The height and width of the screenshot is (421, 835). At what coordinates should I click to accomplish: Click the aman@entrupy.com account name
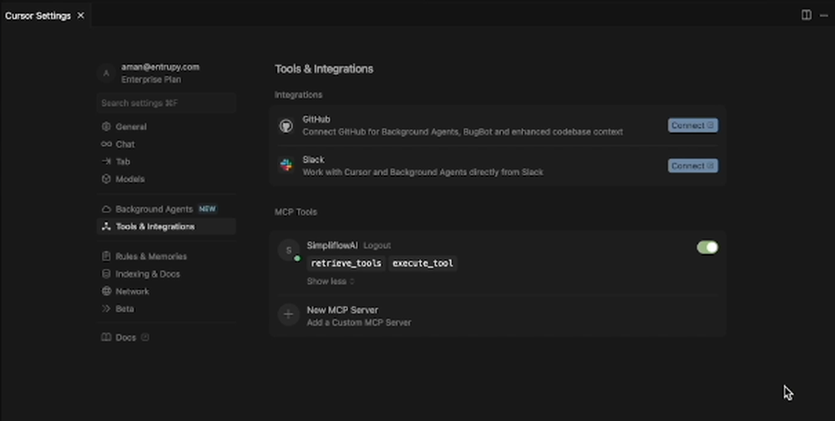point(160,67)
